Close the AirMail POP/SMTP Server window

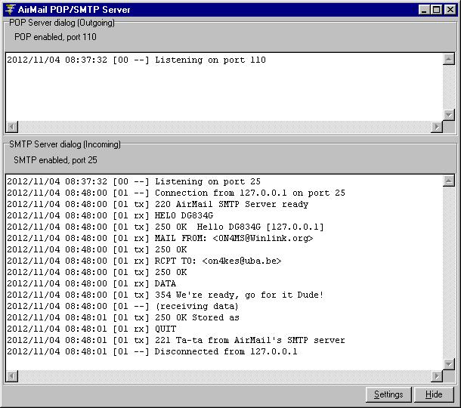tap(450, 10)
